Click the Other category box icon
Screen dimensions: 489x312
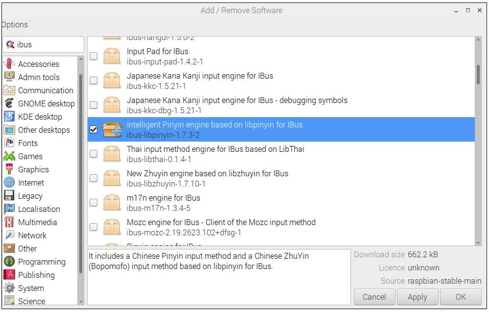[9, 248]
